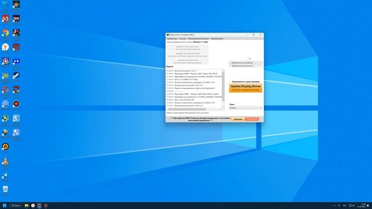Open the AIMP player desktop icon
Screen dimensions: 372x209
5,146
